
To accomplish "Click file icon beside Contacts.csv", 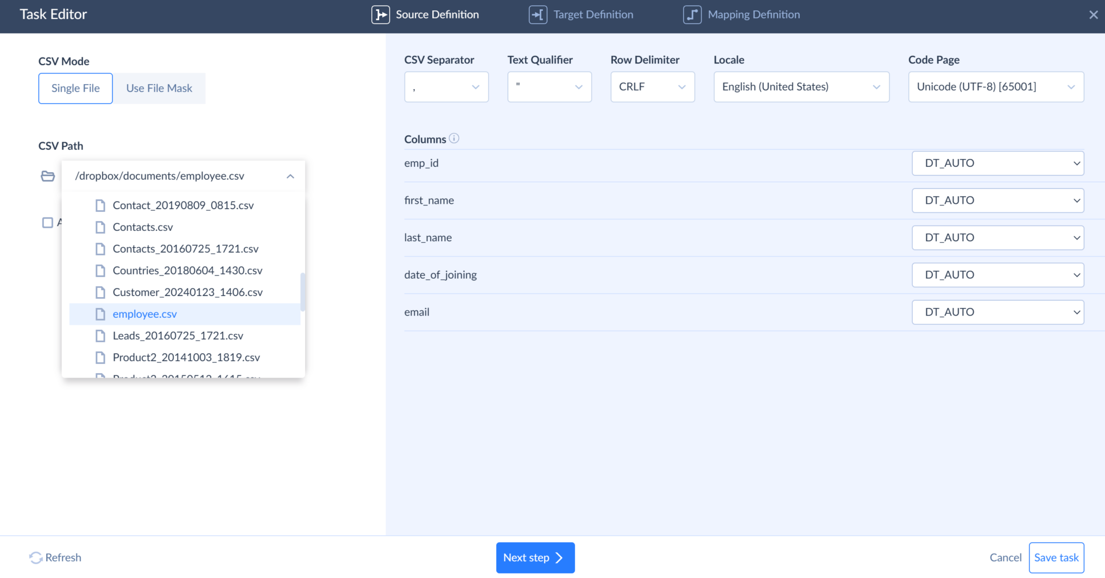I will [100, 227].
